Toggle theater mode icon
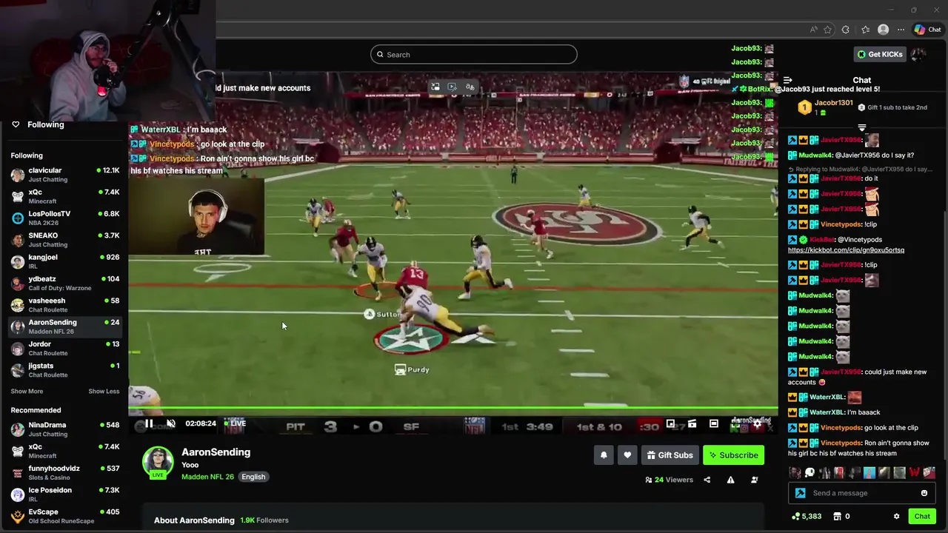Image resolution: width=948 pixels, height=533 pixels. tap(714, 423)
